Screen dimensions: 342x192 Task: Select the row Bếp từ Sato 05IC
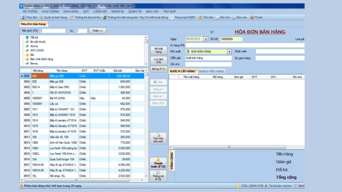tap(82, 87)
